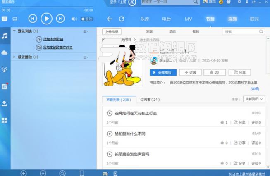This screenshot has width=270, height=176.
Task: Skip to the next track
Action: pos(60,19)
